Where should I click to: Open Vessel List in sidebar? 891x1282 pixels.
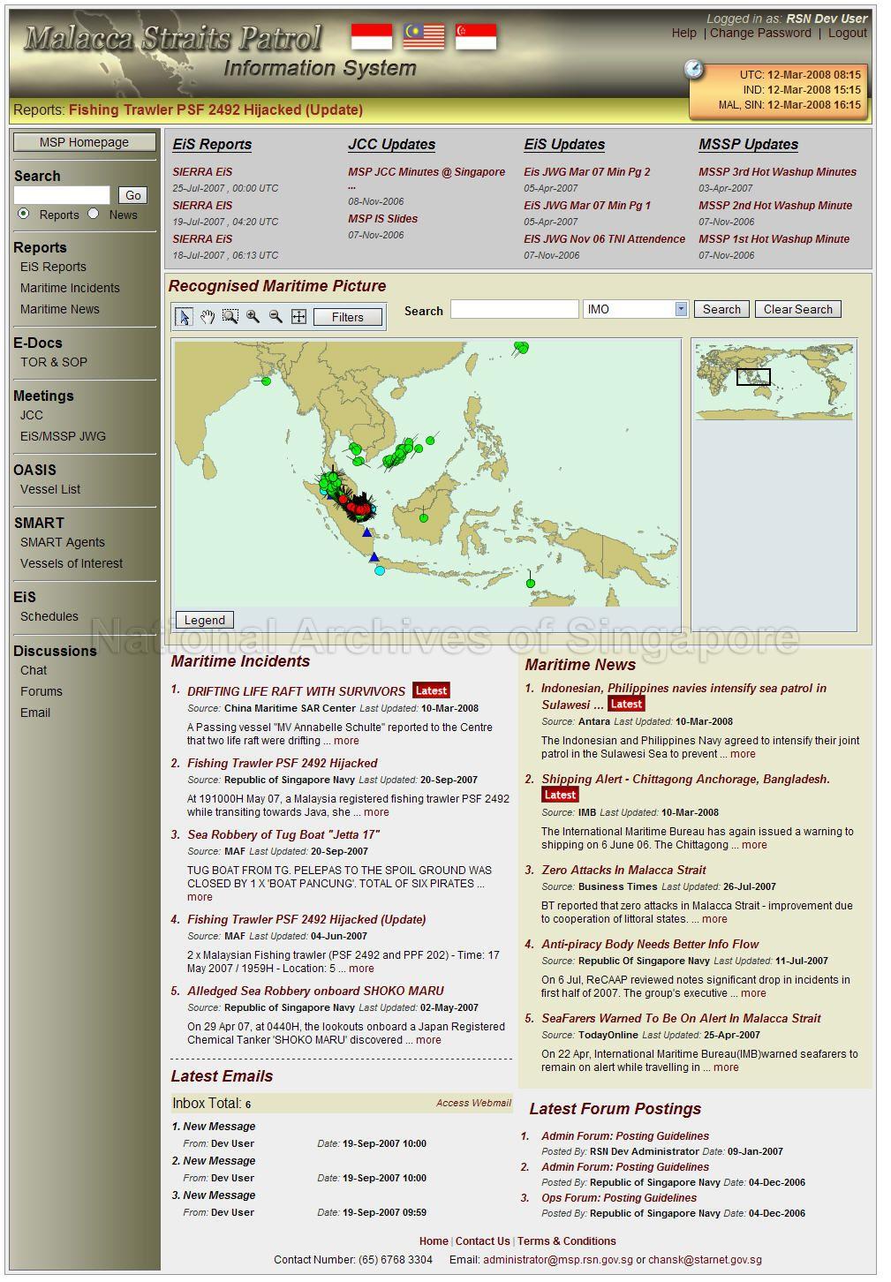(x=50, y=489)
